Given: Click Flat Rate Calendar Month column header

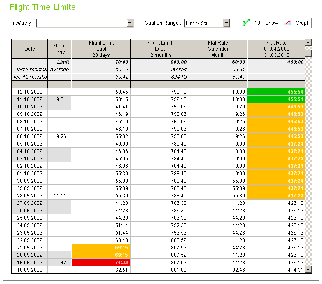Looking at the screenshot, I should 218,49.
